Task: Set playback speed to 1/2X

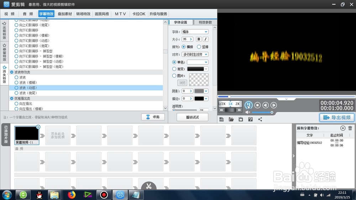Action: pos(222,104)
